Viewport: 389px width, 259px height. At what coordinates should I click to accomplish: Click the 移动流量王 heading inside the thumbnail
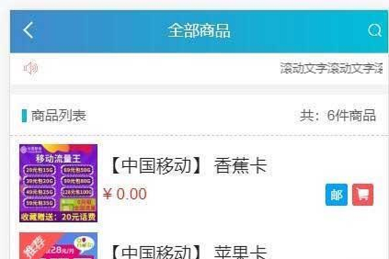pyautogui.click(x=58, y=158)
